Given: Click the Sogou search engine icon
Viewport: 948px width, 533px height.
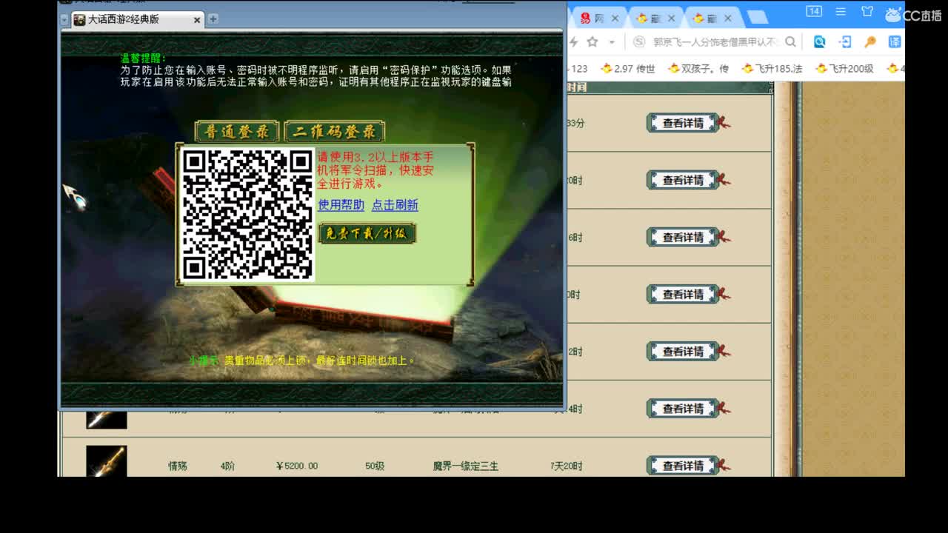Looking at the screenshot, I should point(638,42).
